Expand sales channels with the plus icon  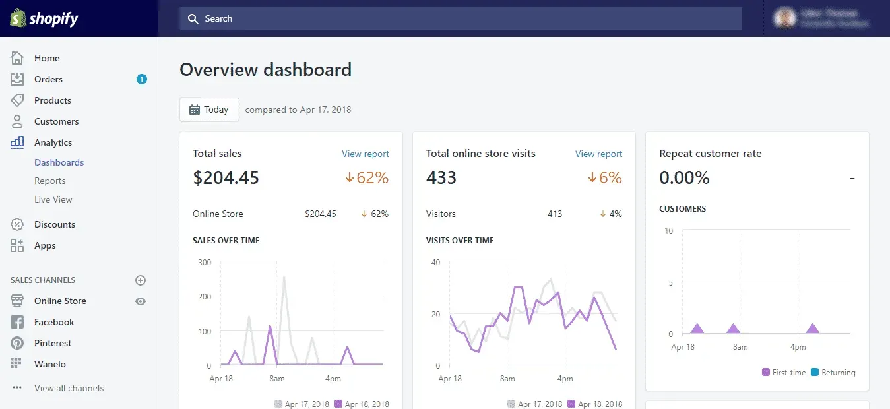coord(140,280)
